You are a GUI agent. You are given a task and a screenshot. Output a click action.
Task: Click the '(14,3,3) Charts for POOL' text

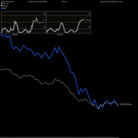tap(38, 2)
